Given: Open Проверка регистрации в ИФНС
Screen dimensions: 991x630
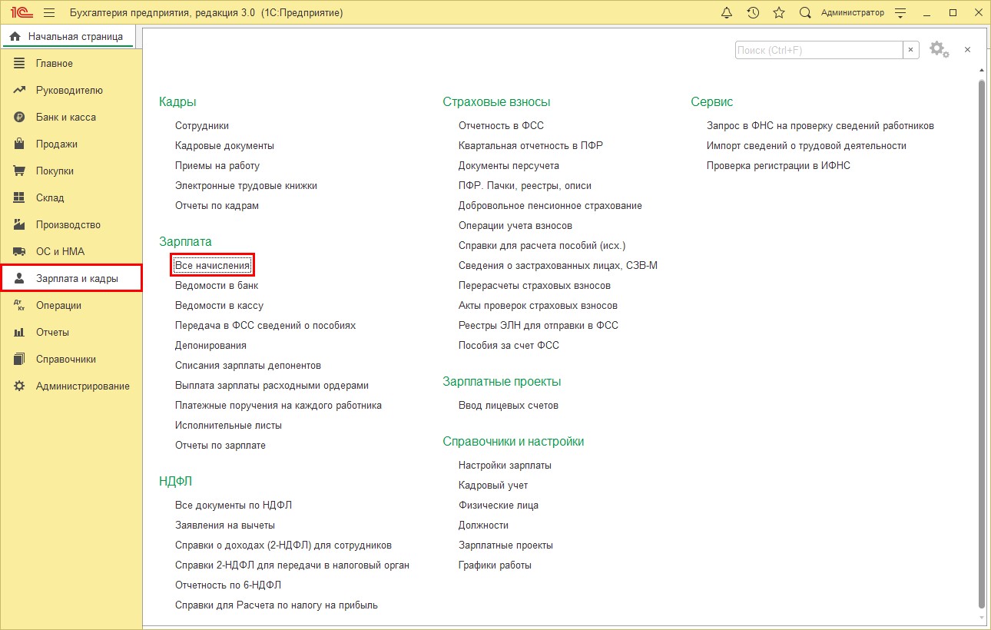Looking at the screenshot, I should click(x=778, y=165).
